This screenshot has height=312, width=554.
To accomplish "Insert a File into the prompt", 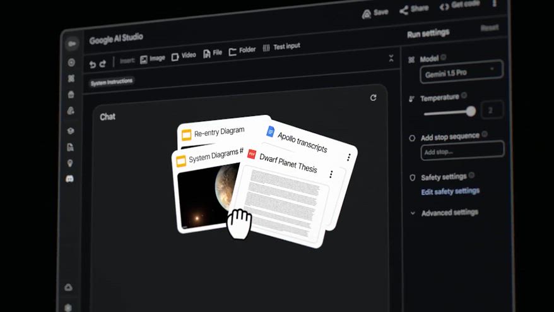I will pos(213,53).
